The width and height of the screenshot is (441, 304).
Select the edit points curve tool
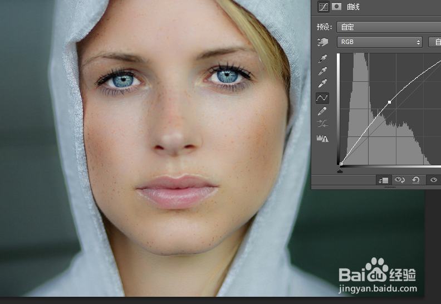(x=322, y=98)
